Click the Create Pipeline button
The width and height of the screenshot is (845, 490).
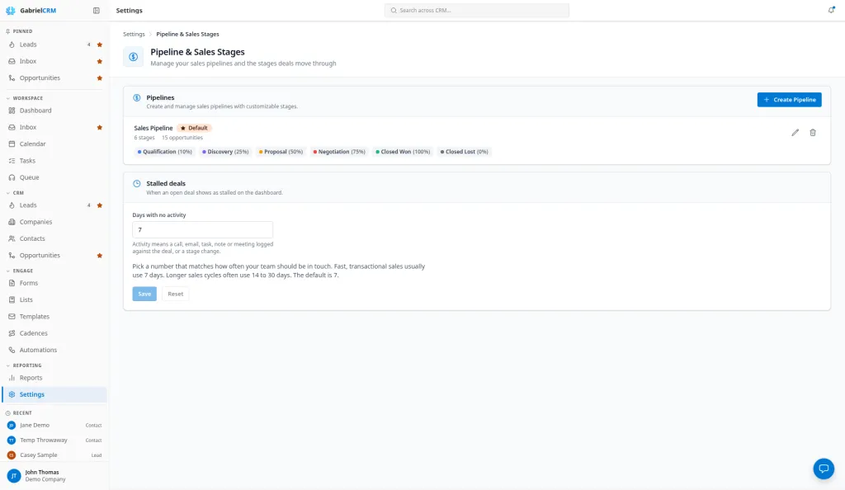click(789, 100)
